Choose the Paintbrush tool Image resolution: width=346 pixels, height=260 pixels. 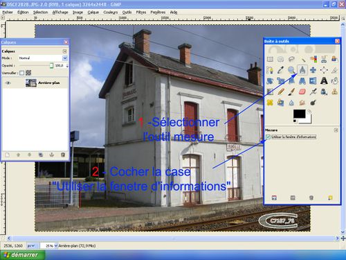tap(291, 92)
